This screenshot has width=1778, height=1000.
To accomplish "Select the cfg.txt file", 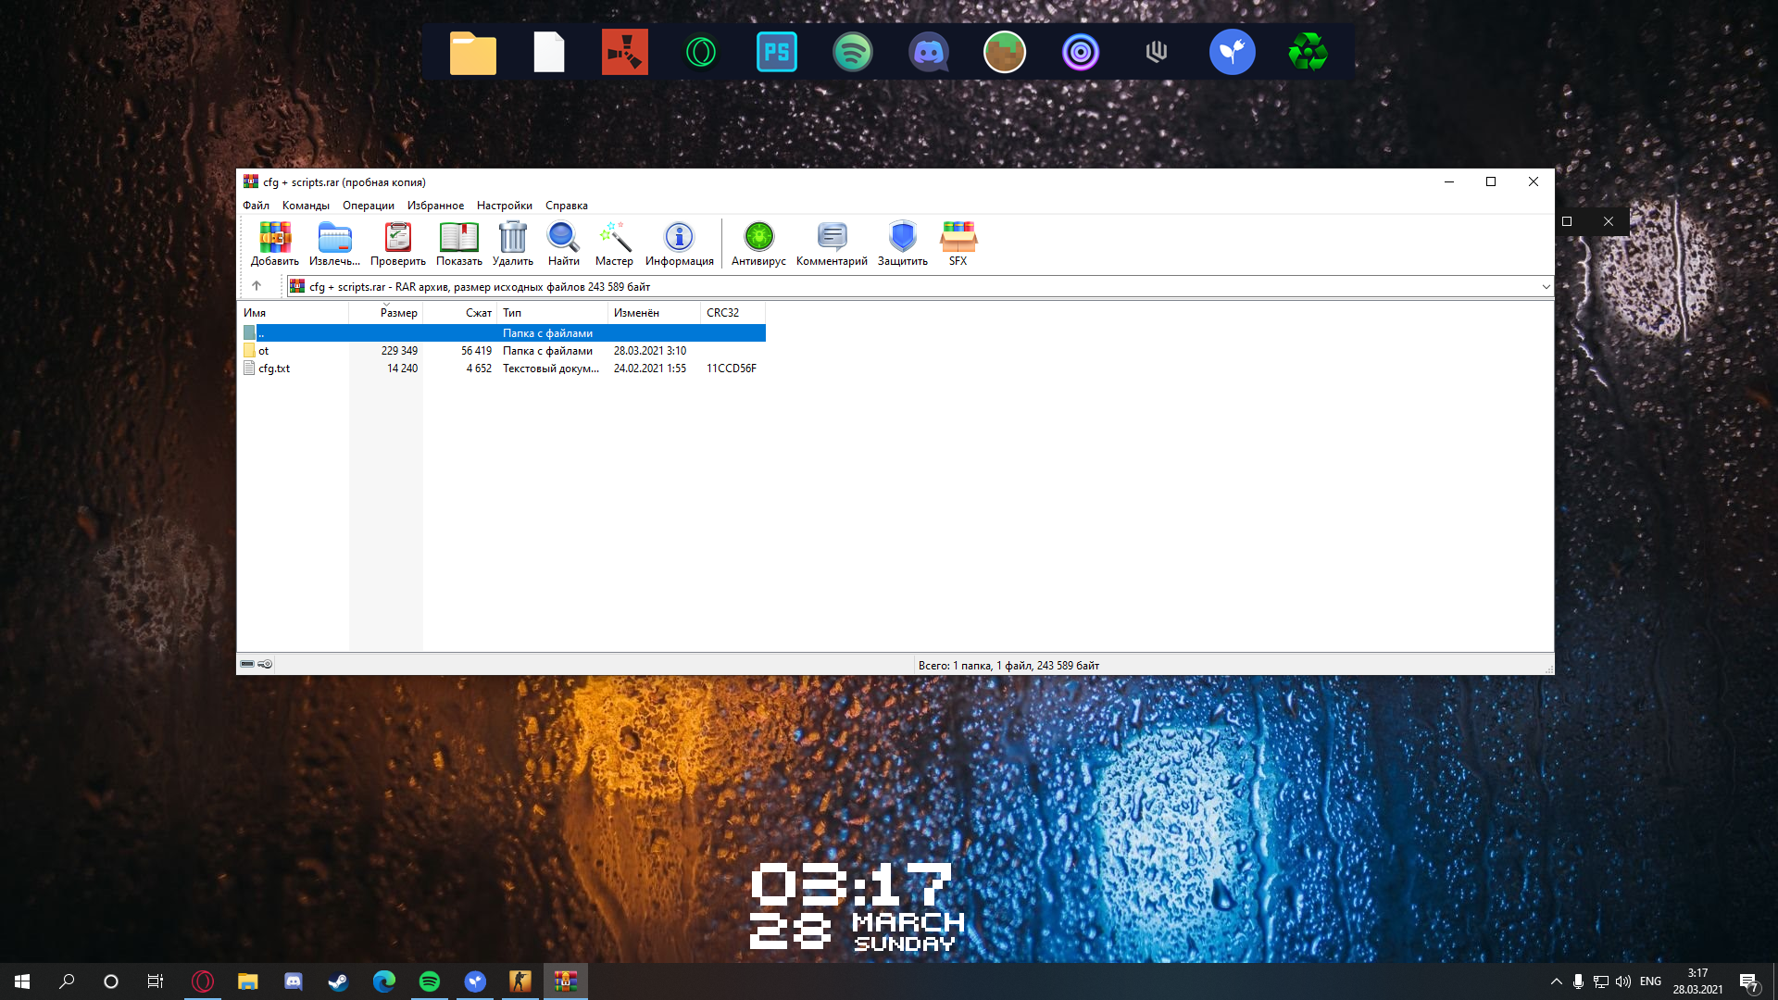I will (274, 369).
